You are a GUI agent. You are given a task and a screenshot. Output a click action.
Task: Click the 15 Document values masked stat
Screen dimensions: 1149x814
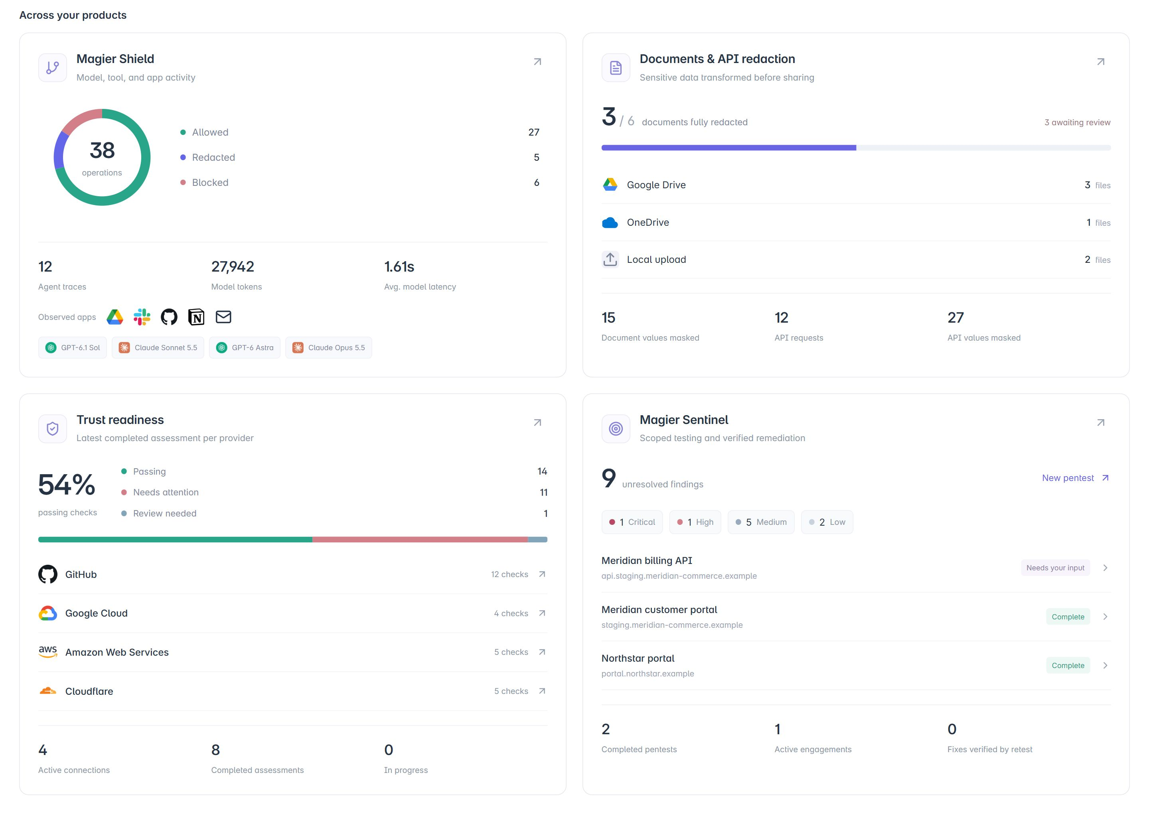(x=650, y=326)
